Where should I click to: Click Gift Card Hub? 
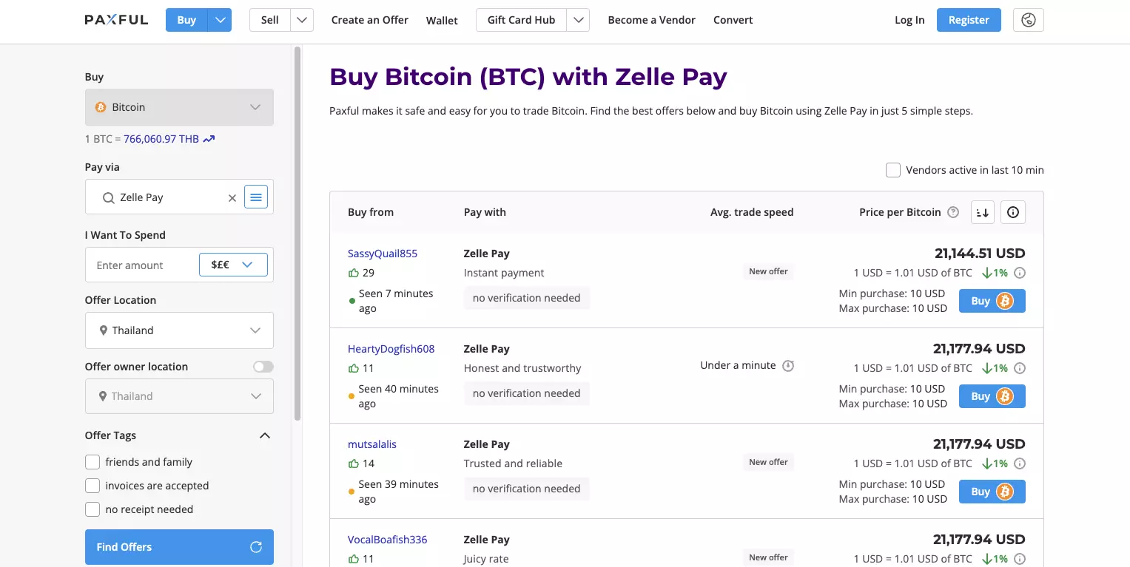point(521,20)
